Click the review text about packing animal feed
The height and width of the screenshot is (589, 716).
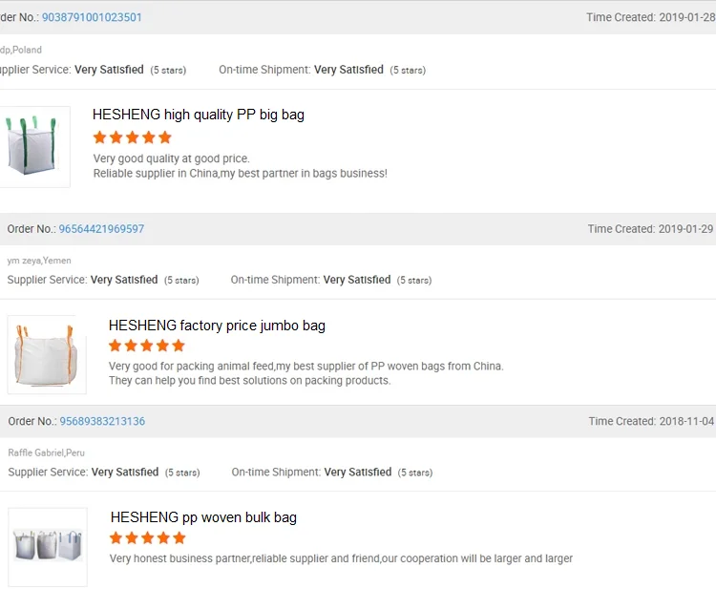tap(305, 366)
